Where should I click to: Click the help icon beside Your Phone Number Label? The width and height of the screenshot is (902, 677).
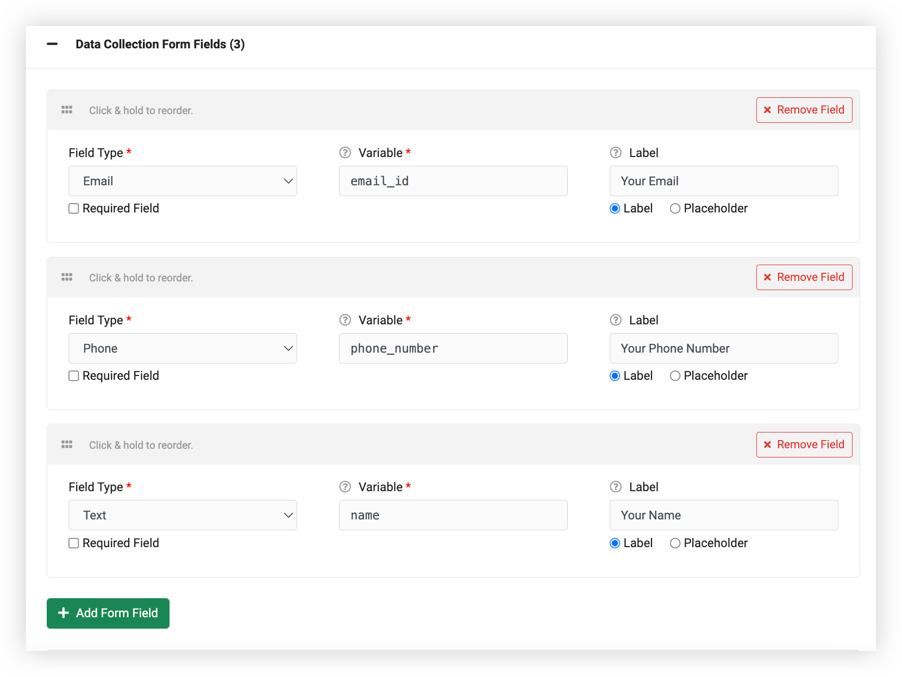(616, 320)
